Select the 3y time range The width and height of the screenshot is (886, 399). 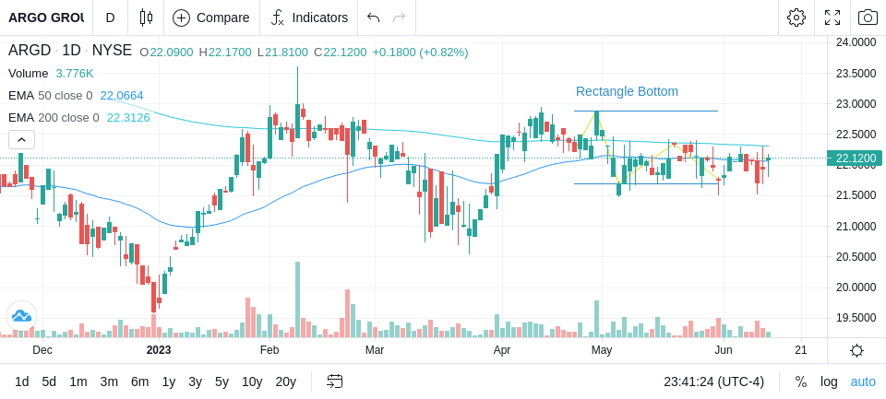point(195,382)
